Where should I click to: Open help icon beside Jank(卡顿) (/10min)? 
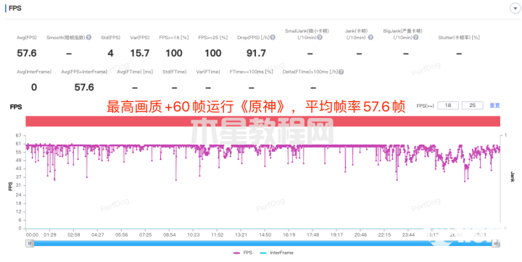(x=370, y=38)
